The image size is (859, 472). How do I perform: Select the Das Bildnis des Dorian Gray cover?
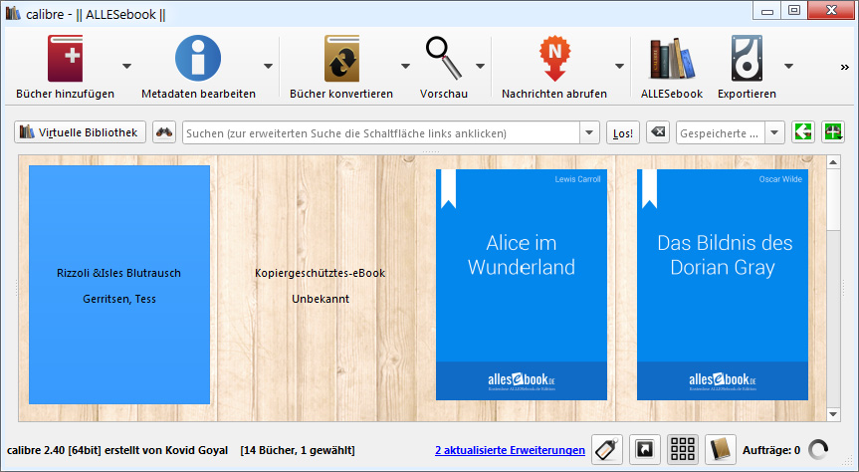722,285
